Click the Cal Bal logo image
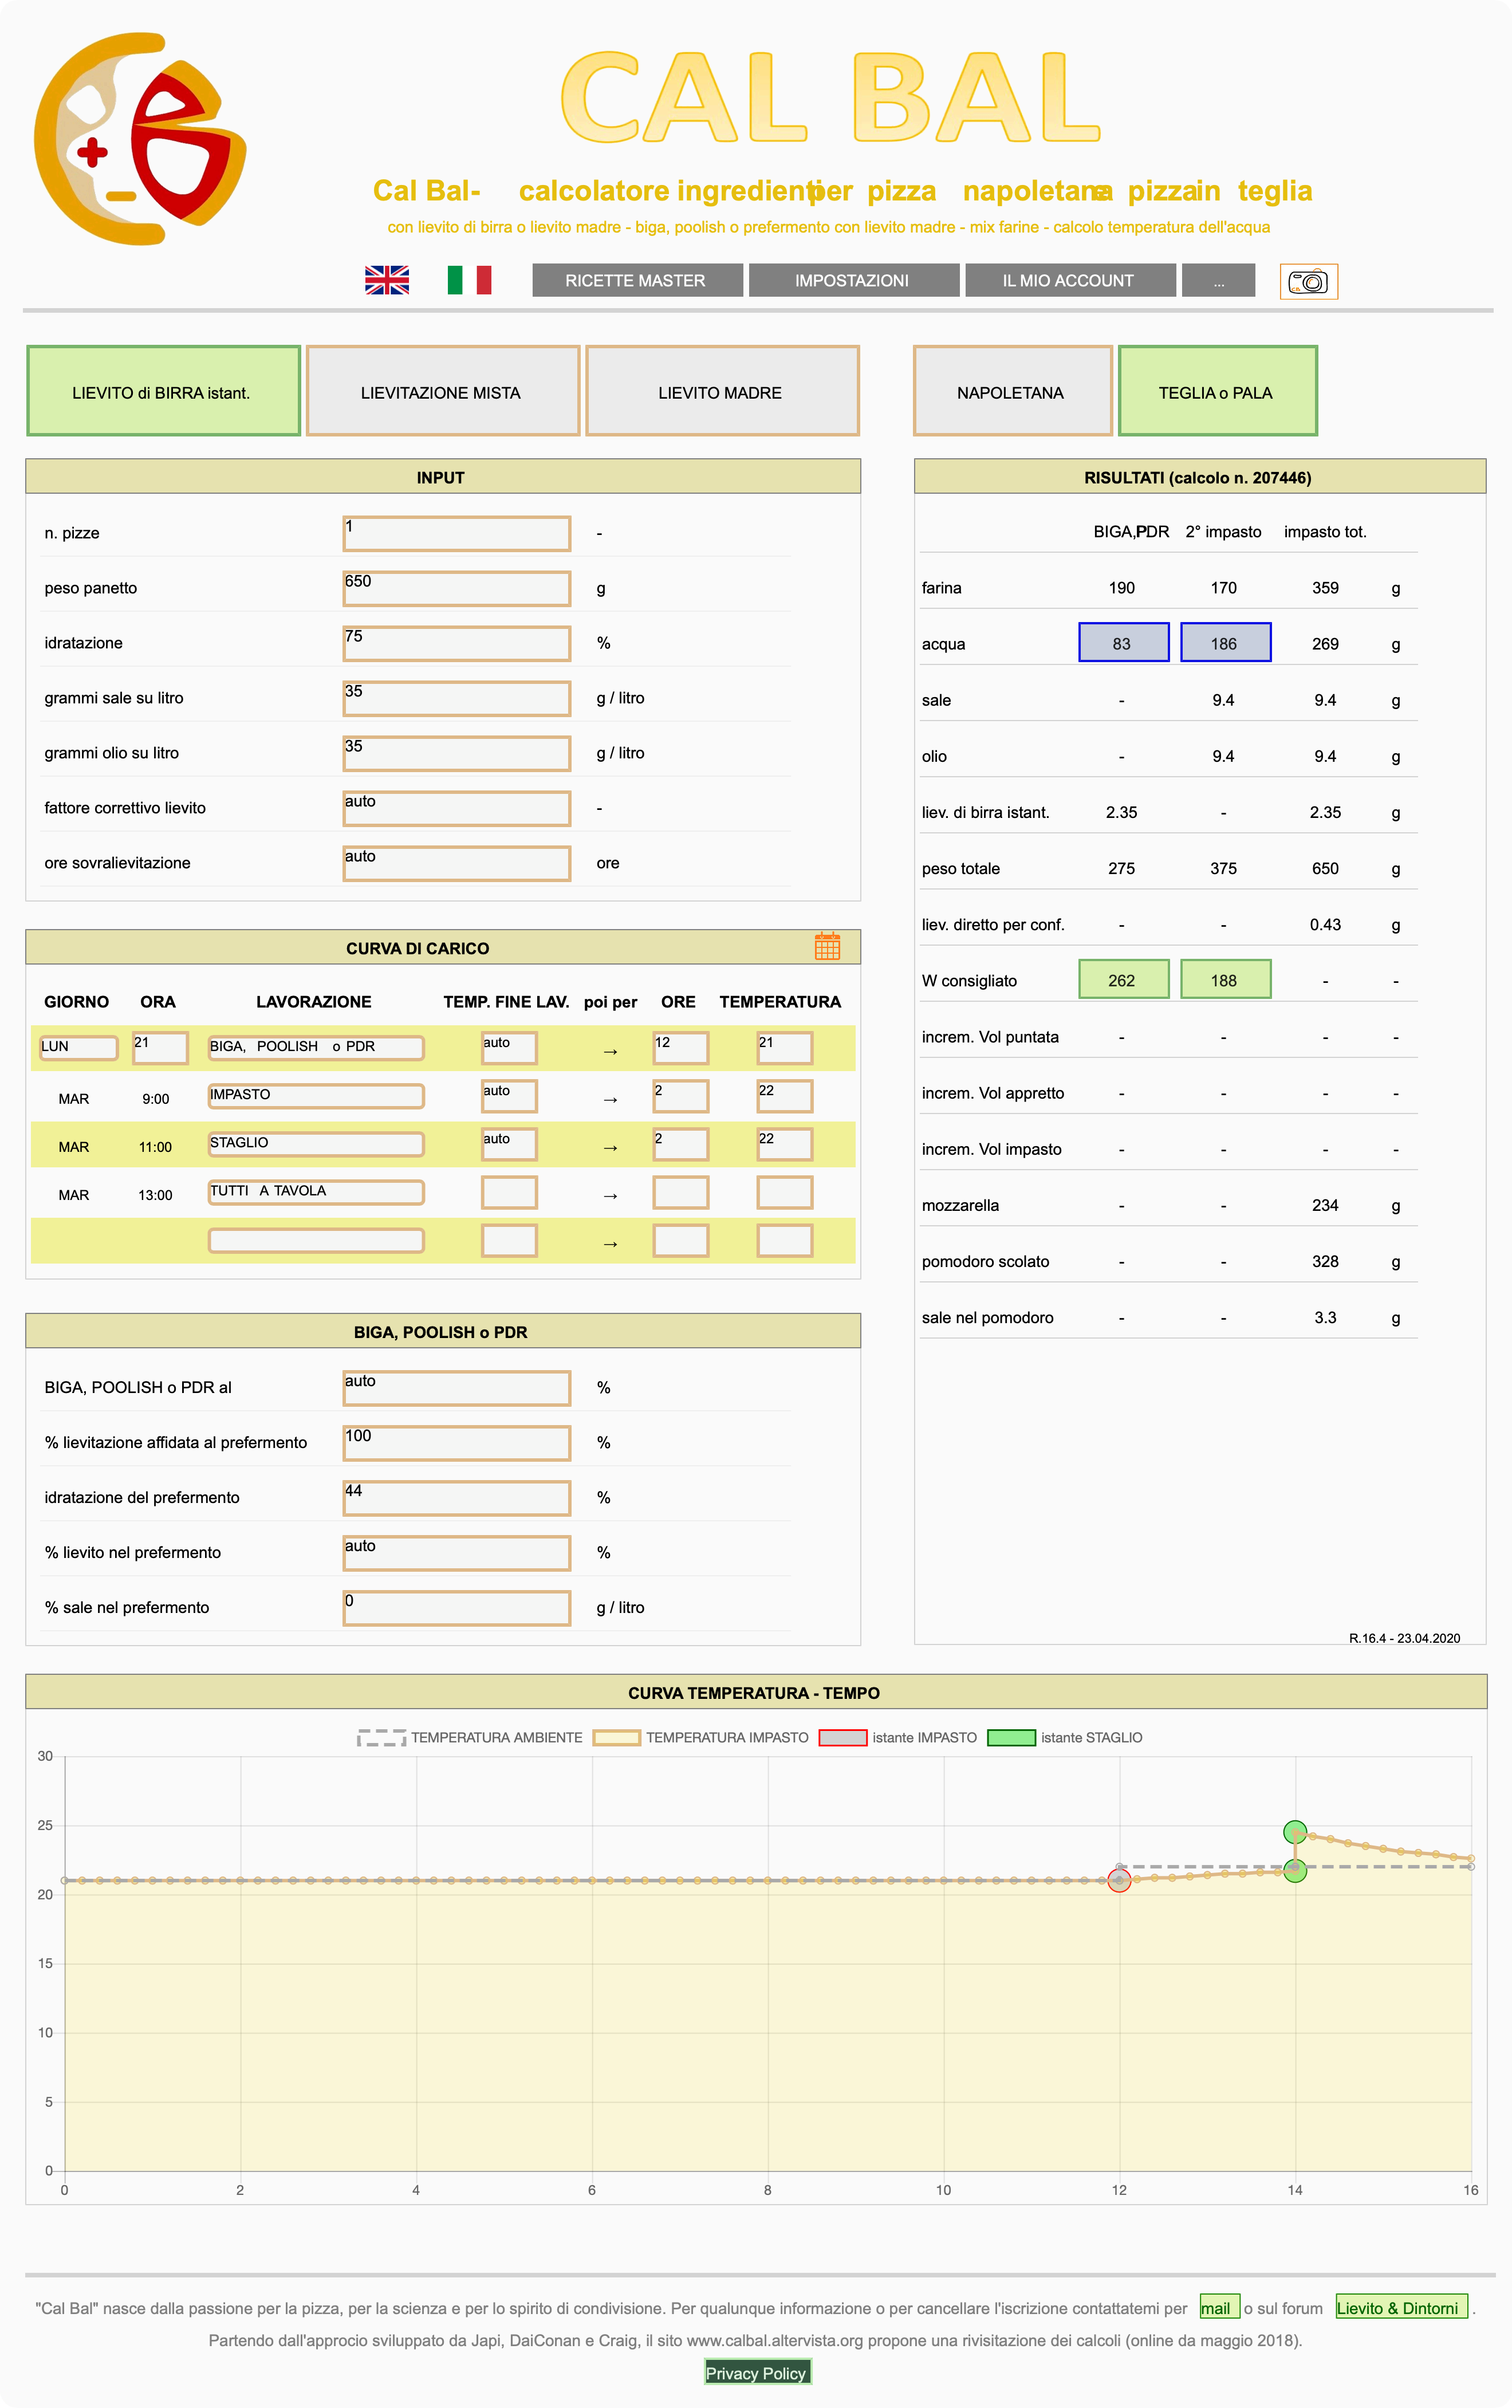Viewport: 1512px width, 2408px height. (x=140, y=139)
